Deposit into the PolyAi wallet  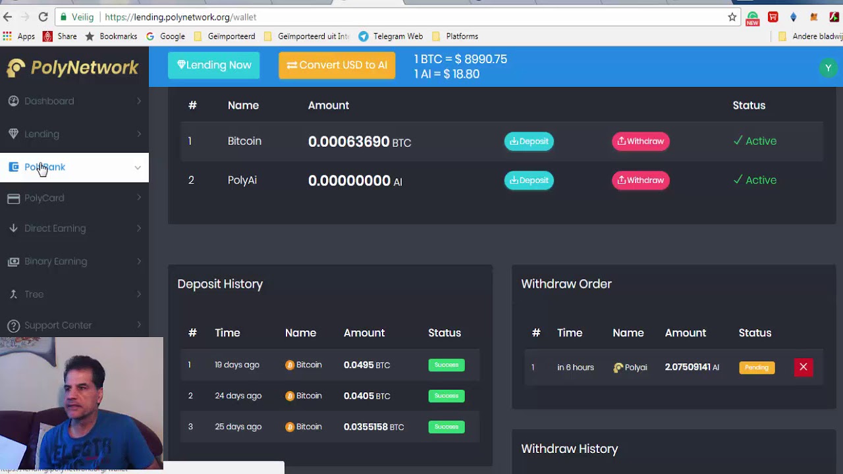tap(529, 180)
